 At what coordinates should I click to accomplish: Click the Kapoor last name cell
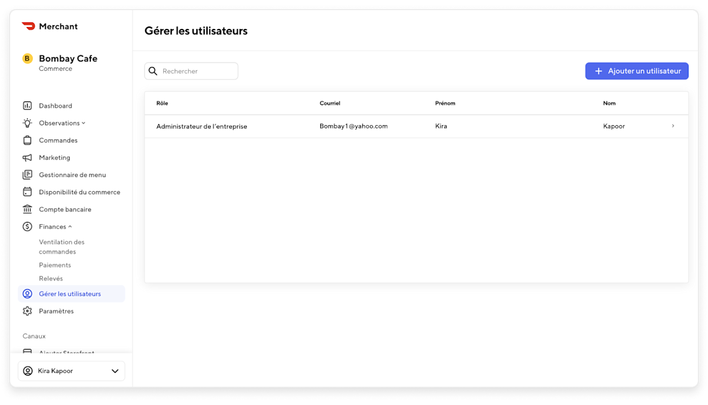point(614,126)
